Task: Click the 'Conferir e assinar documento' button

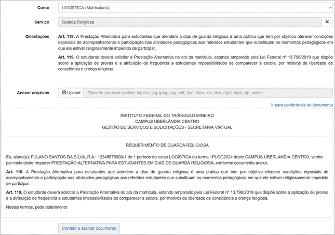Action: point(89,228)
